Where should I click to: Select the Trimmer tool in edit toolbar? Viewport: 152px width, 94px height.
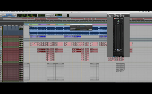[x=7, y=15]
